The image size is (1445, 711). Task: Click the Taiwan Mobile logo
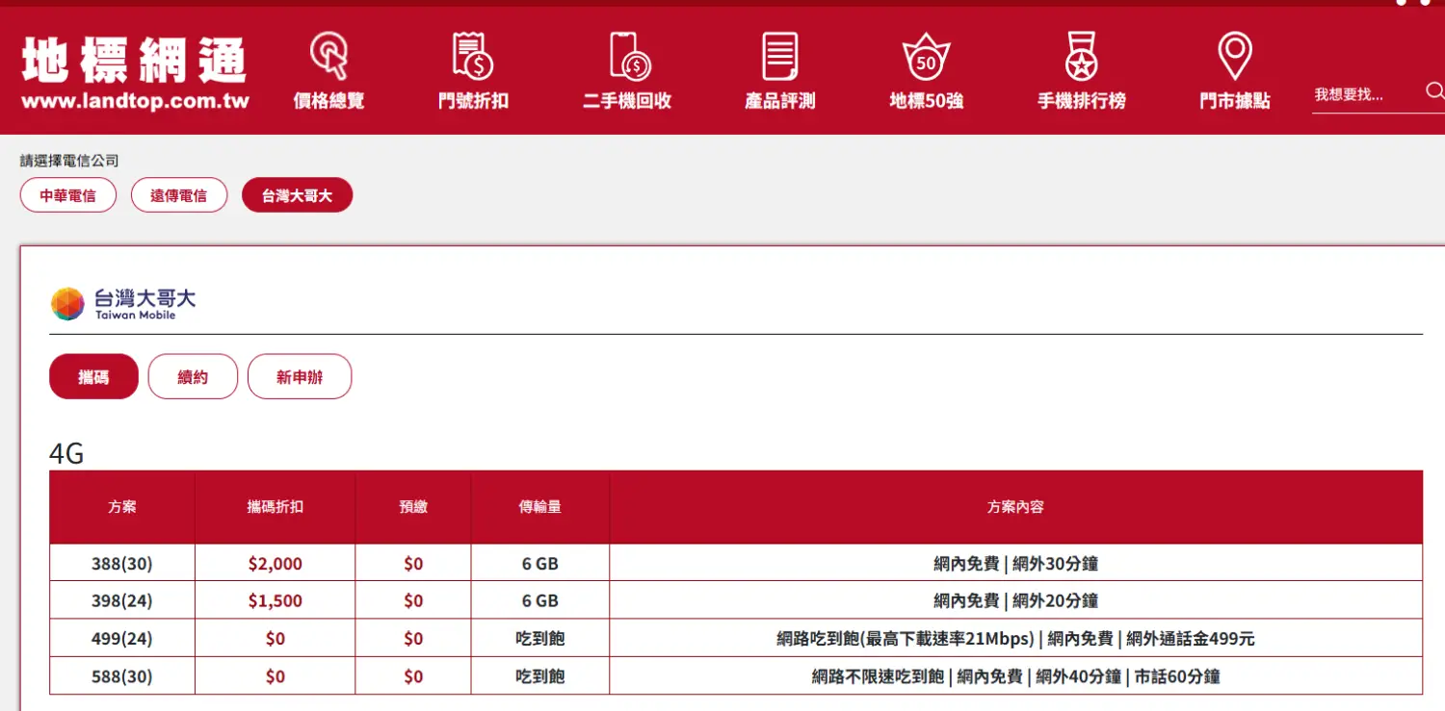[x=123, y=303]
